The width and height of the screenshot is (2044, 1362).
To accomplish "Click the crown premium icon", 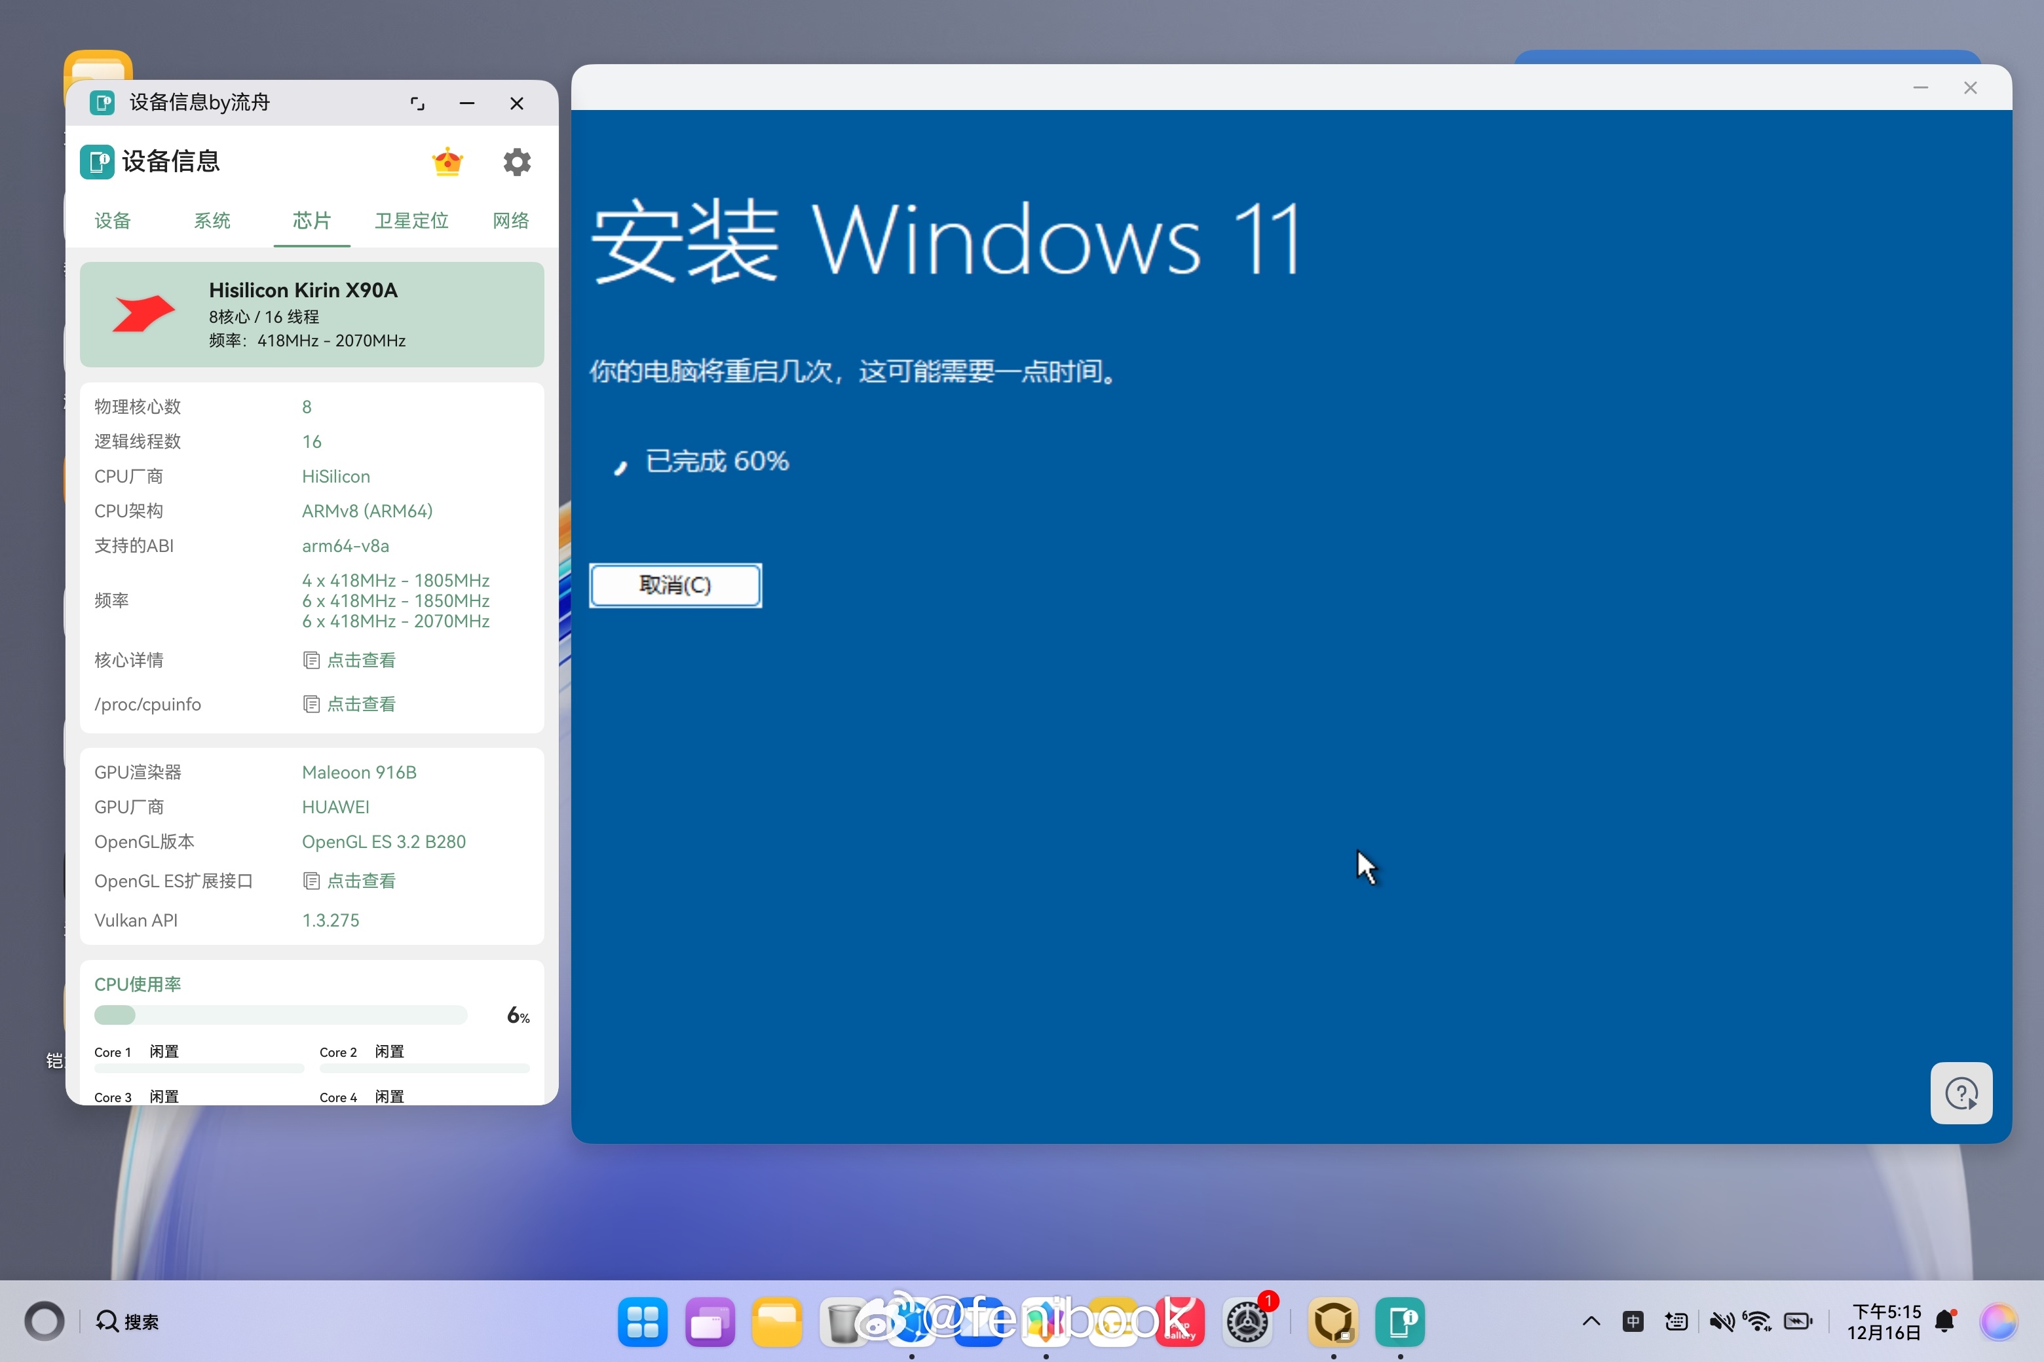I will [447, 162].
